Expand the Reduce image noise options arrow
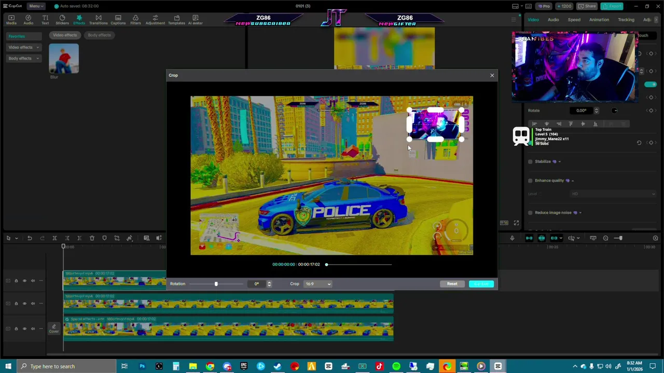 tap(580, 212)
